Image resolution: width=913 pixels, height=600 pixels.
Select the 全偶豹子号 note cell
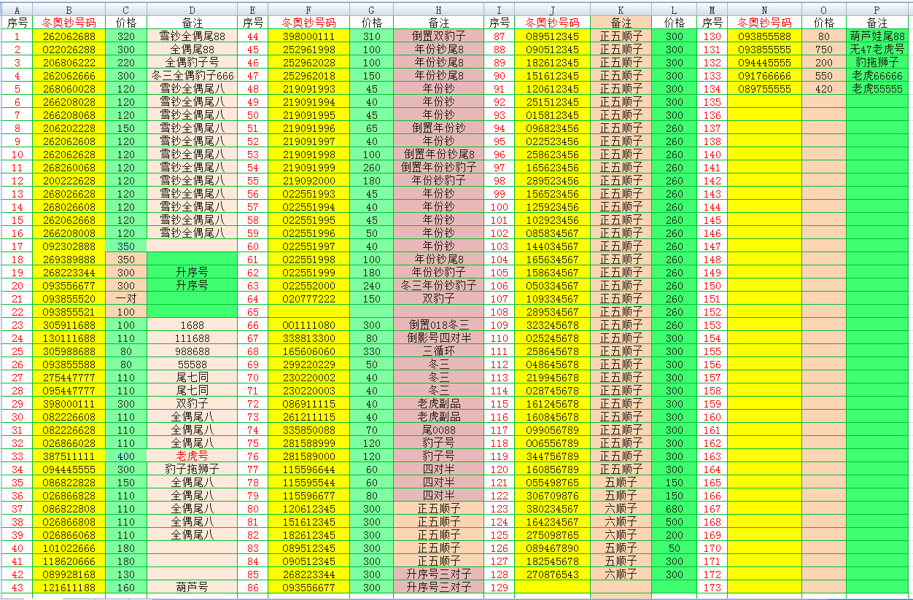[192, 63]
